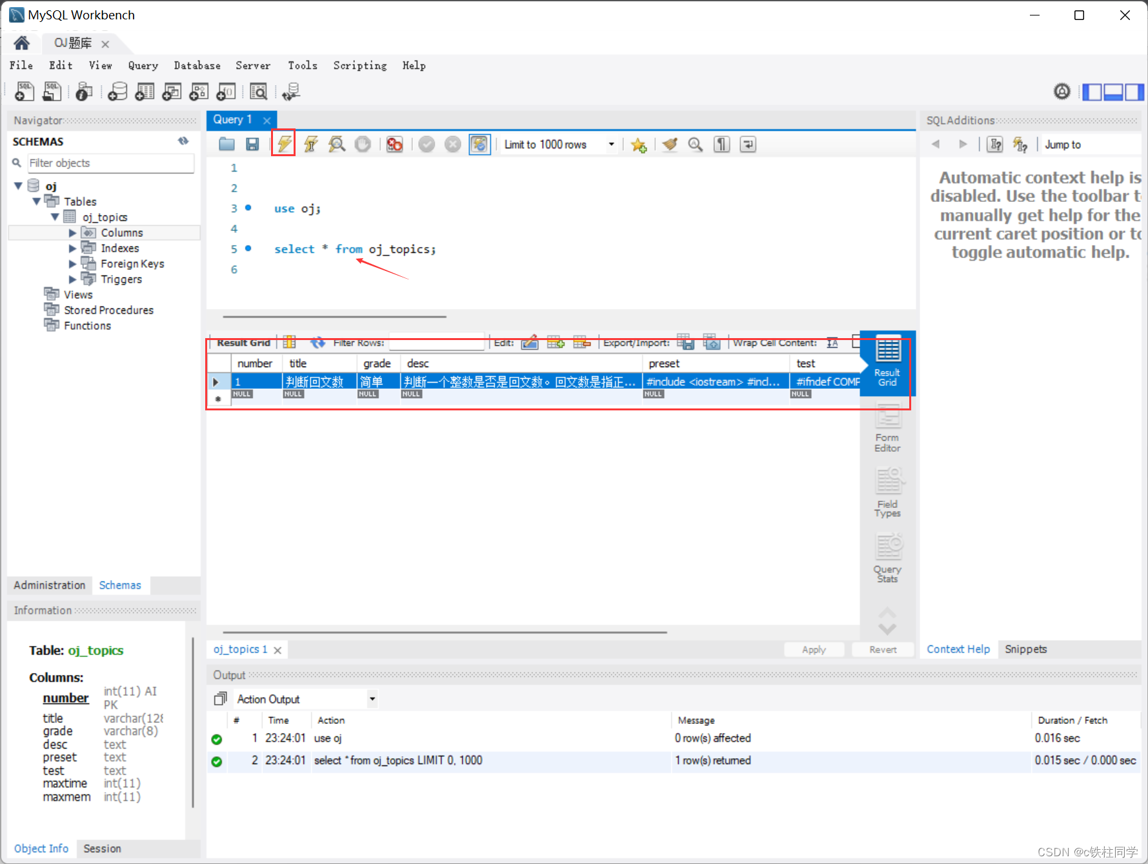Execute statement under cursor icon
This screenshot has height=864, width=1148.
pos(310,144)
